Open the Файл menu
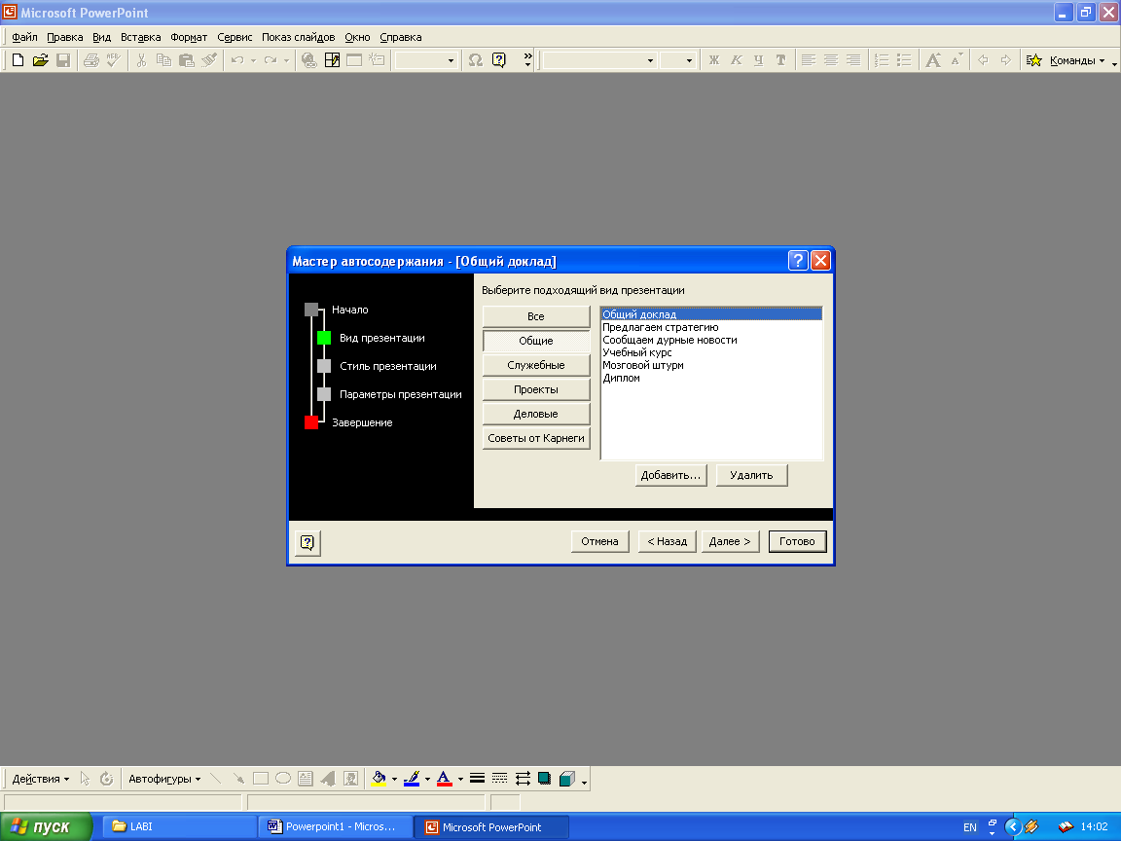1121x841 pixels. pos(24,37)
